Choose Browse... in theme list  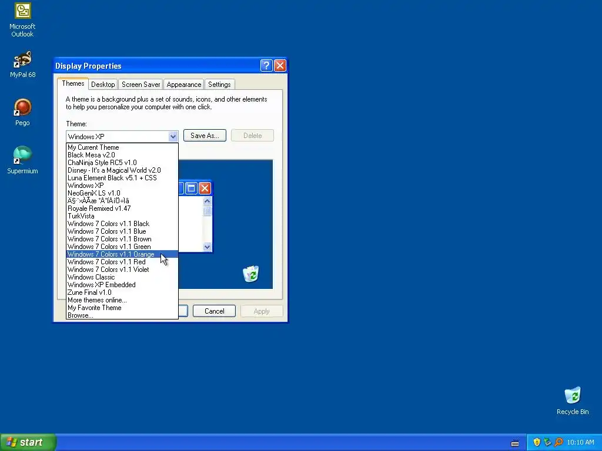click(x=122, y=315)
